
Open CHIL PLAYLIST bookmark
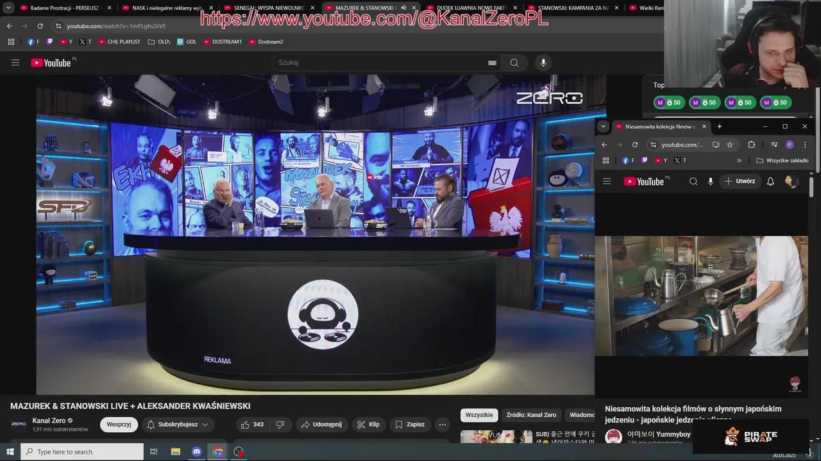pyautogui.click(x=119, y=42)
